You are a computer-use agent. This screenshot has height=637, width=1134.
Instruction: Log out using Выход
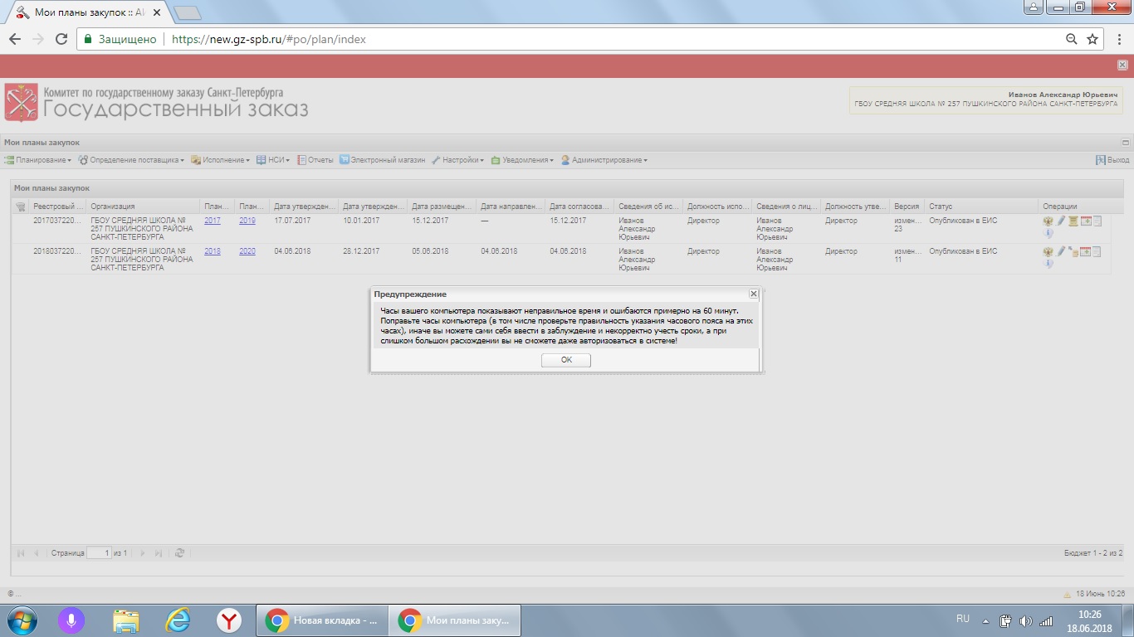point(1112,160)
